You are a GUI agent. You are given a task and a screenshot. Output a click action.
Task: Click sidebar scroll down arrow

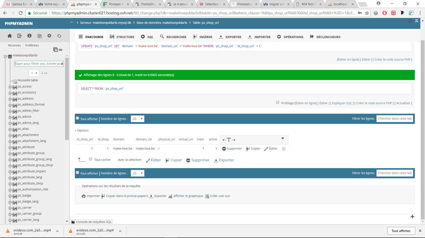[x=67, y=221]
